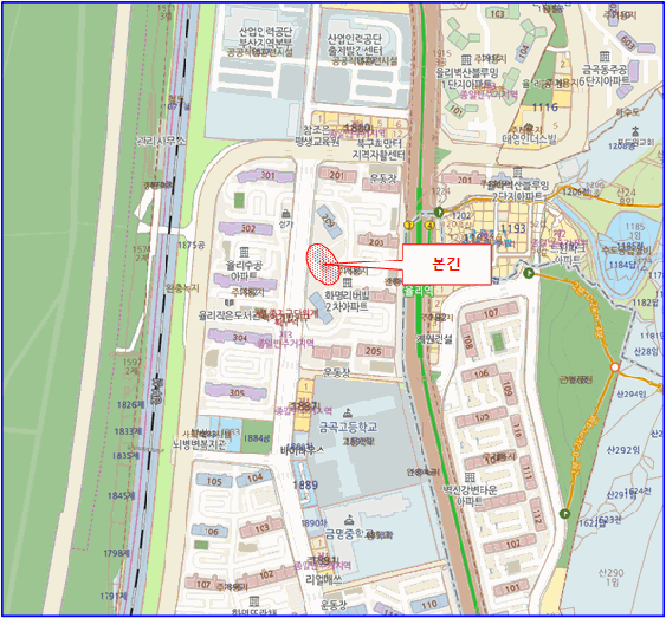Click green trail marker right of 본건 callout
This screenshot has height=618, width=666.
(528, 273)
